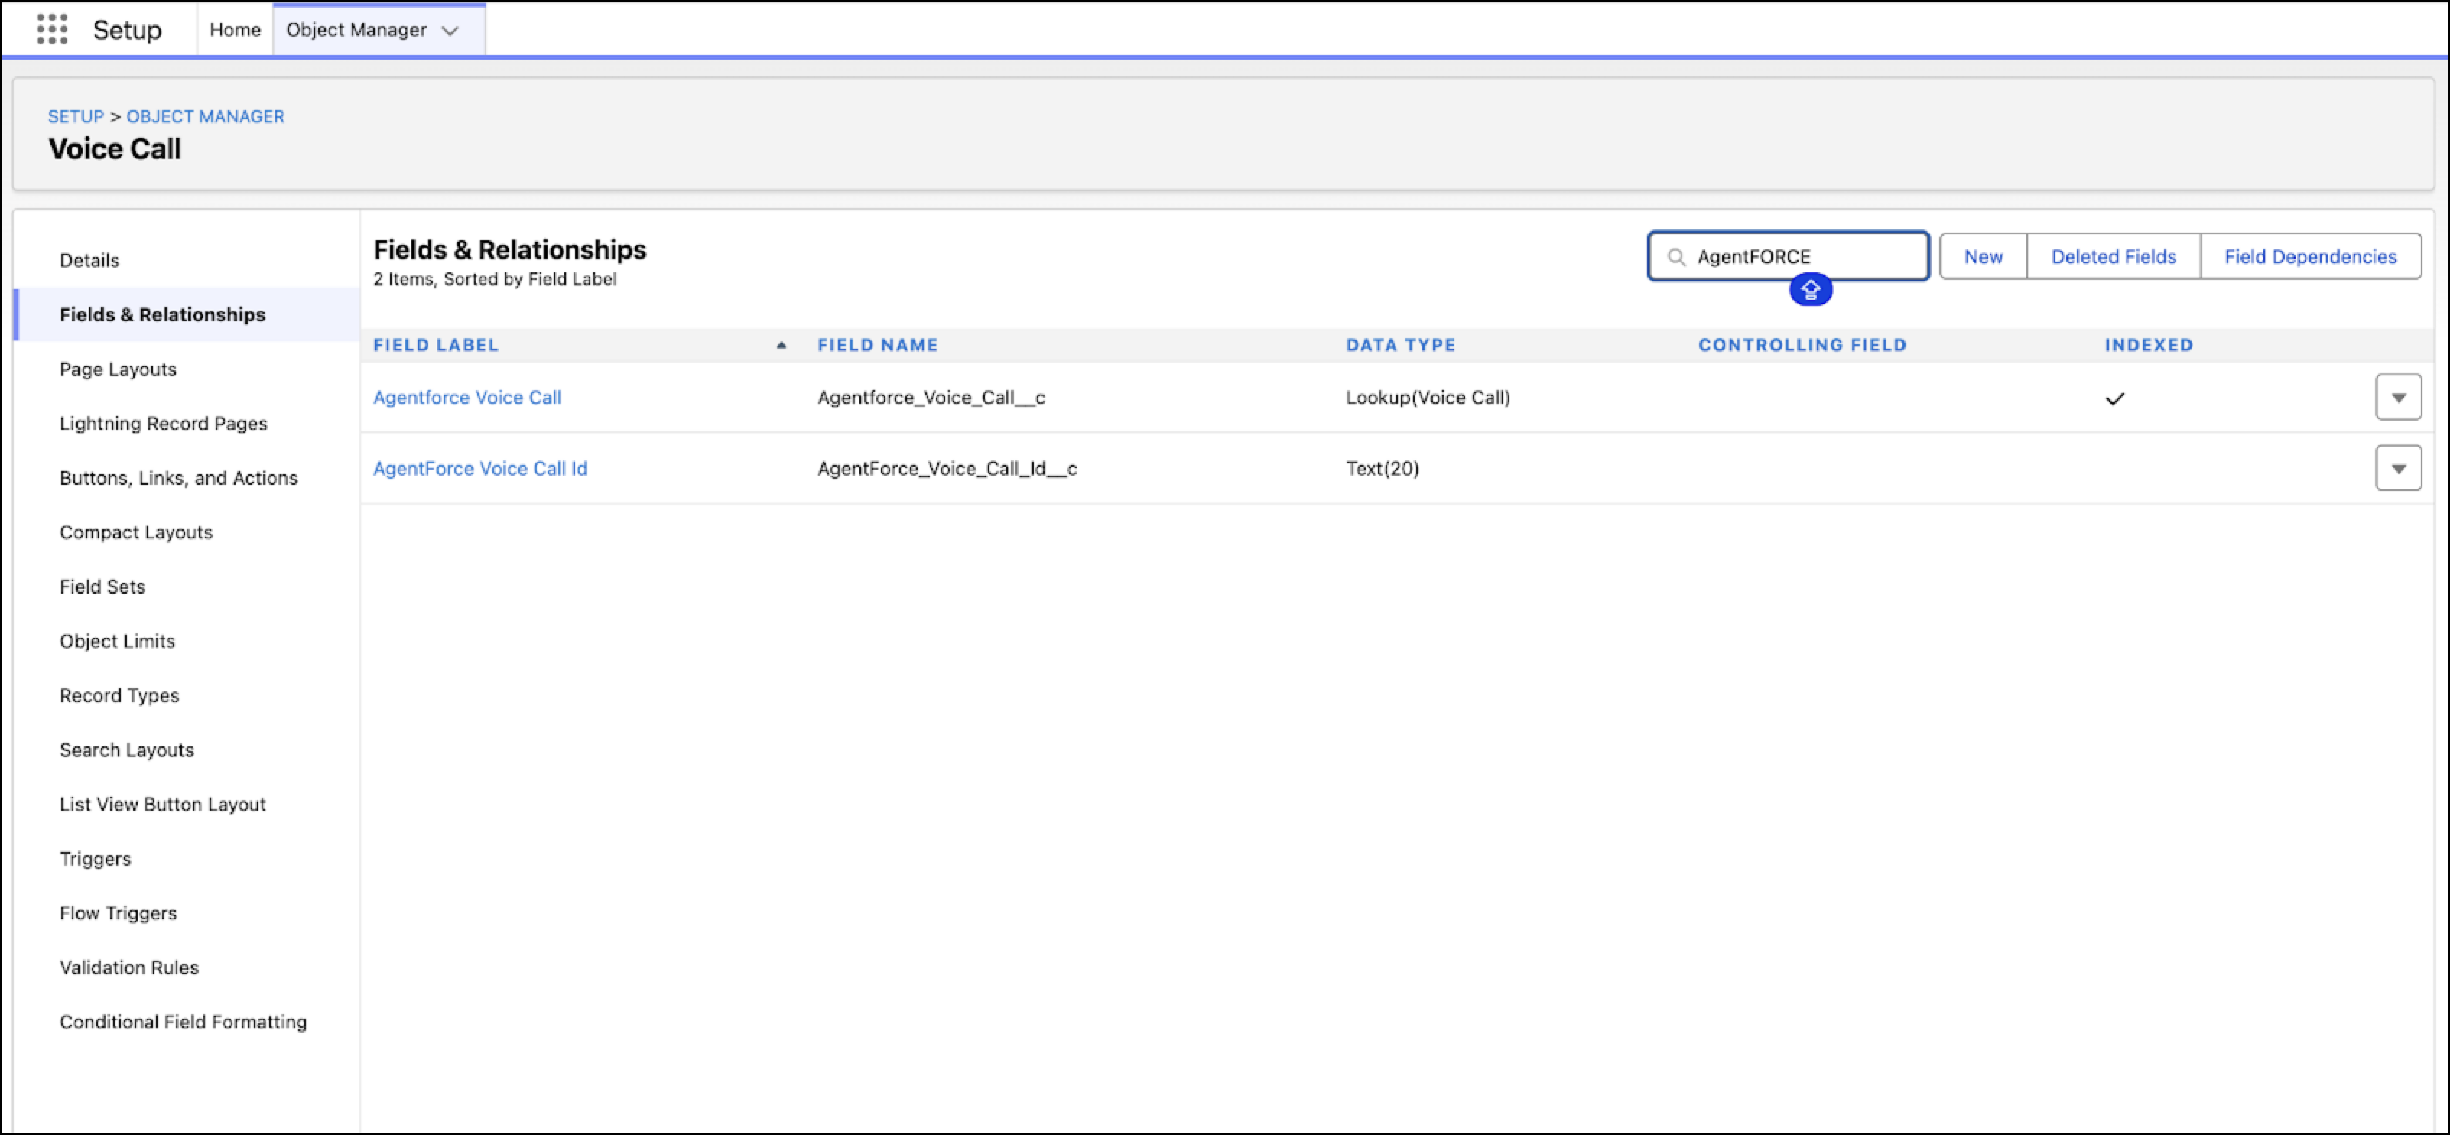Open Conditional Field Formatting
The image size is (2450, 1135).
pyautogui.click(x=184, y=1022)
